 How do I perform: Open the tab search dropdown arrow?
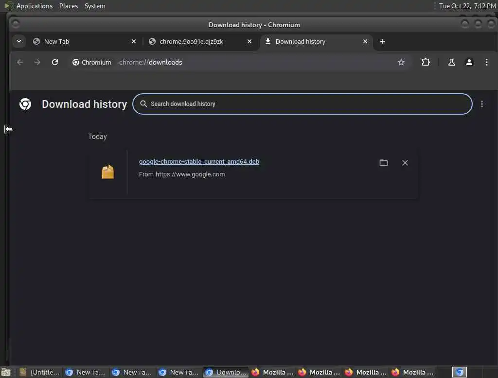pos(19,41)
